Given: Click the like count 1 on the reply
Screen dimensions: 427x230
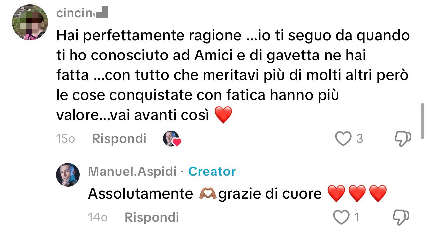Looking at the screenshot, I should (356, 218).
